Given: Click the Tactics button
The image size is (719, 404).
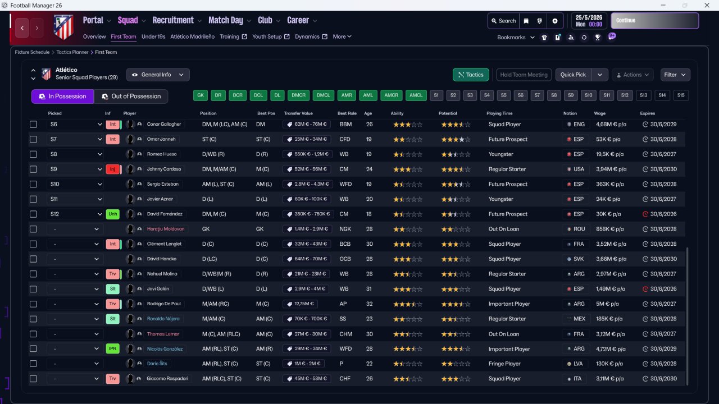Looking at the screenshot, I should 471,75.
